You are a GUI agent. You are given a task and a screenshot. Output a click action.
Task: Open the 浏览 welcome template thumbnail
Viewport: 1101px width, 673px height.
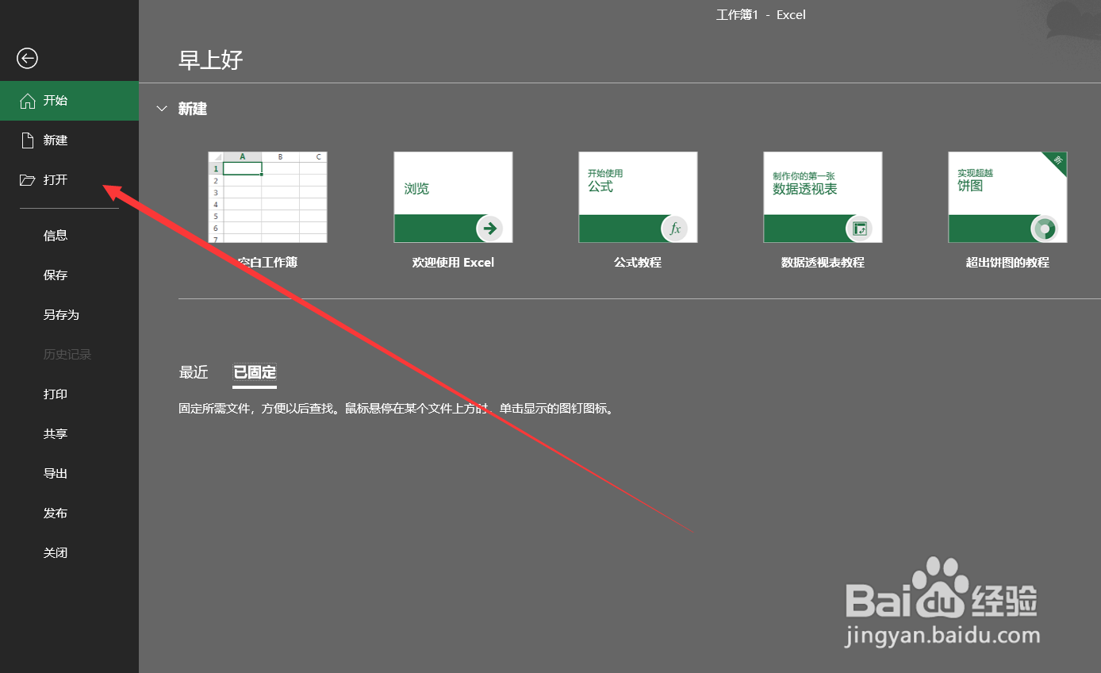(453, 198)
